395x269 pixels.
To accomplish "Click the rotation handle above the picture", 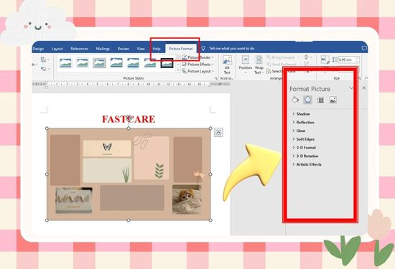I will 129,118.
